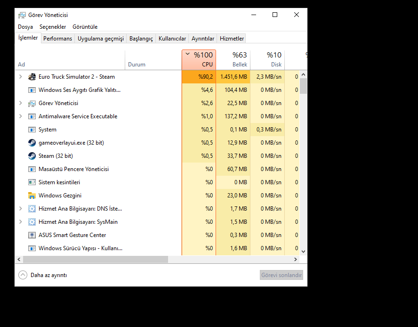Click the 1.451,6 MB memory cell
Viewport: 418px width, 327px height.
(233, 77)
